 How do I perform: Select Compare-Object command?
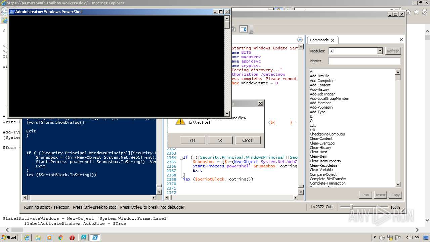coord(323,174)
